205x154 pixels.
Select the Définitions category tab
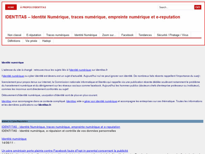[14, 41]
